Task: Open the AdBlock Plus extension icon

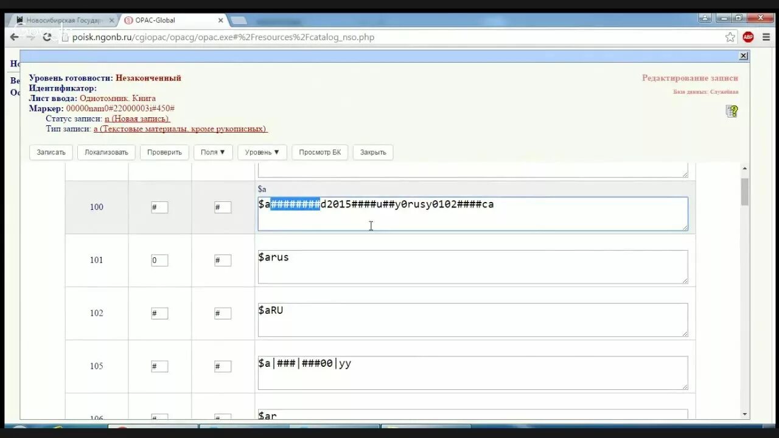Action: tap(748, 37)
